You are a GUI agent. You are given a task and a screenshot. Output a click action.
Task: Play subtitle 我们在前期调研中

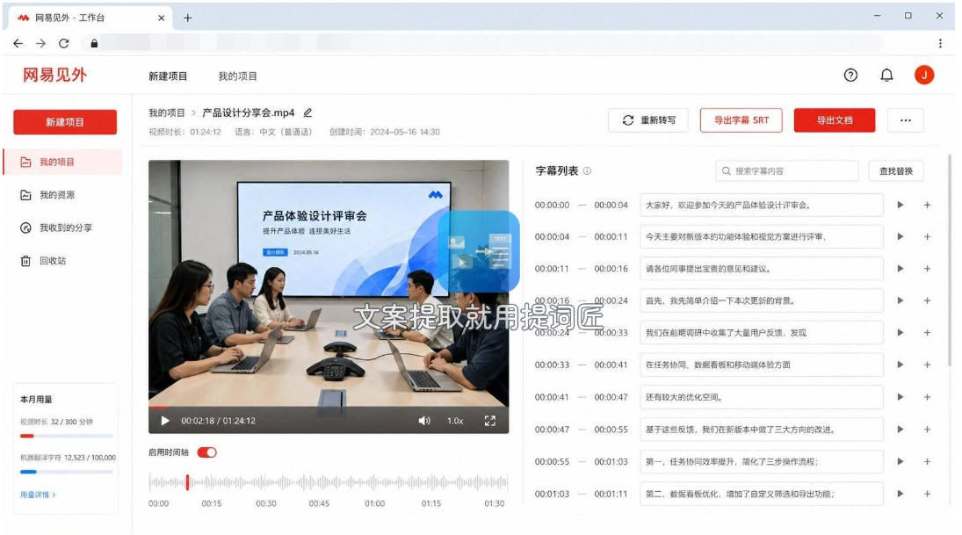(x=900, y=333)
